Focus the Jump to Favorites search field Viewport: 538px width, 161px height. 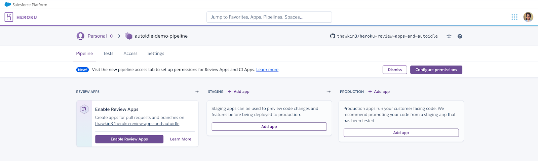269,17
